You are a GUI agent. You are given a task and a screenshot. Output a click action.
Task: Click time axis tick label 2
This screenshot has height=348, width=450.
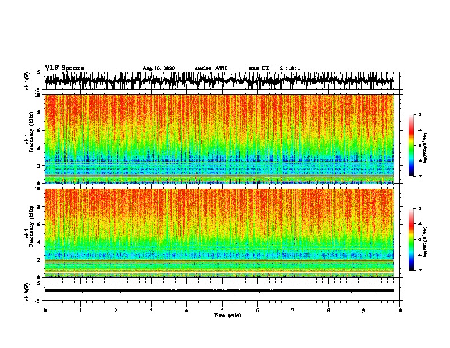click(116, 310)
